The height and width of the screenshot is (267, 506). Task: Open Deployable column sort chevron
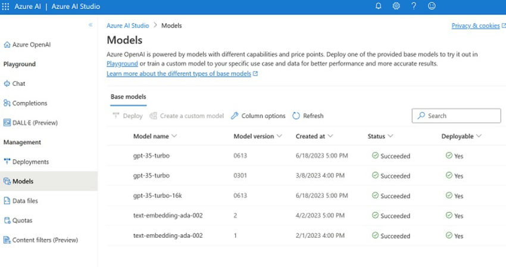[479, 136]
